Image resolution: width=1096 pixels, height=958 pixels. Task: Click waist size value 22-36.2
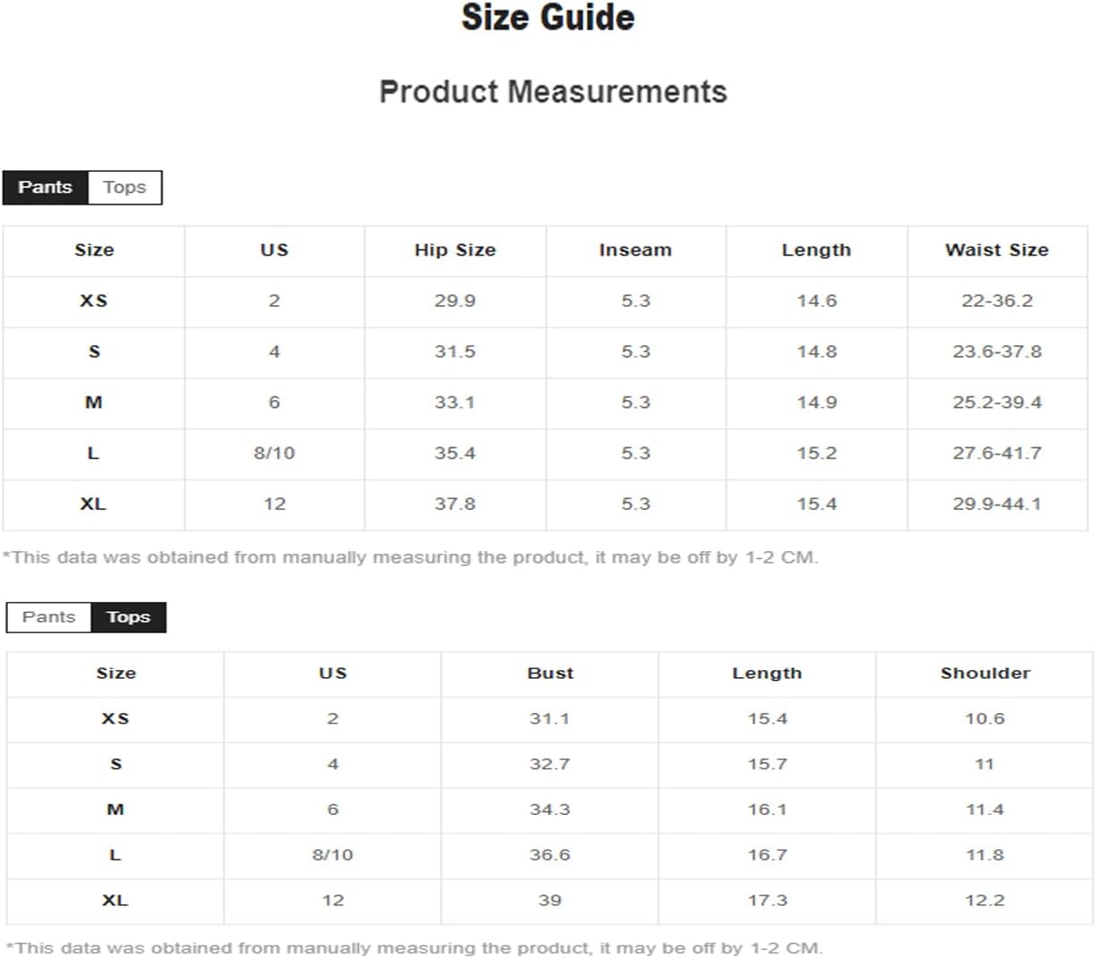pyautogui.click(x=997, y=301)
